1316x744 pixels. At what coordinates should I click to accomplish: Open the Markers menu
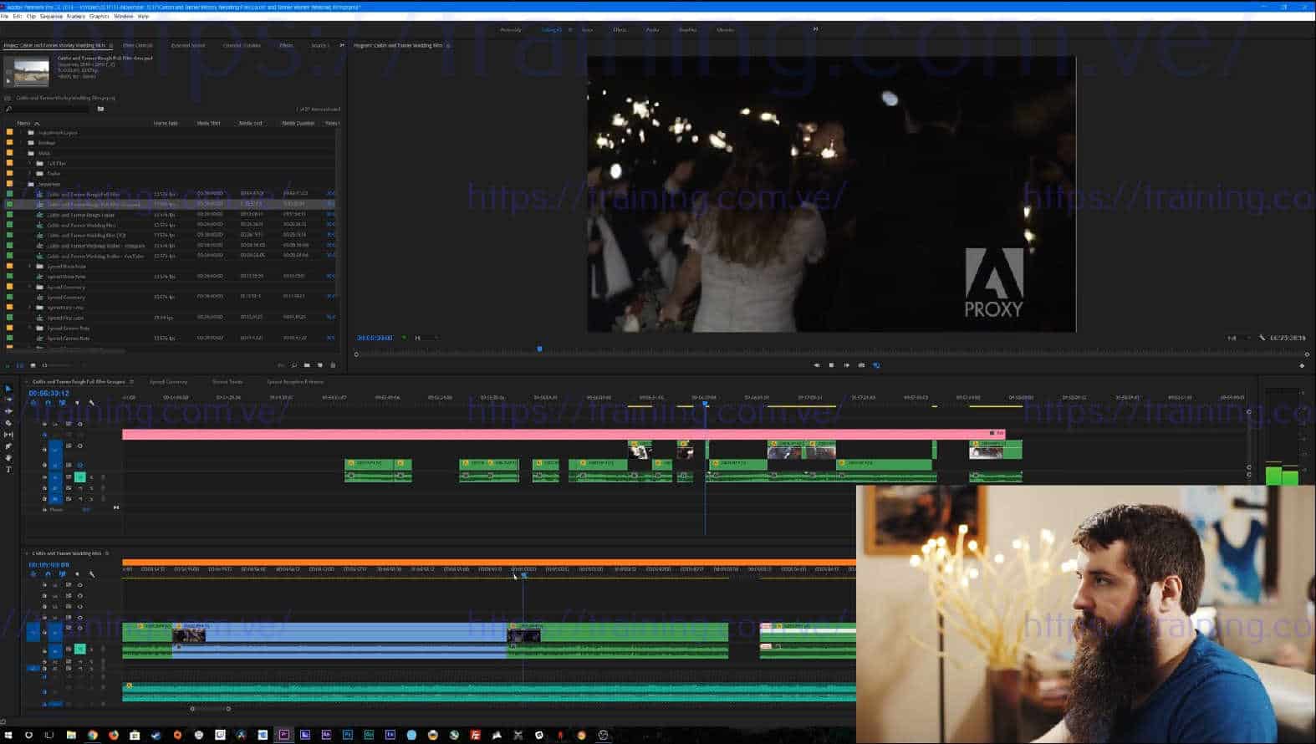pos(75,16)
